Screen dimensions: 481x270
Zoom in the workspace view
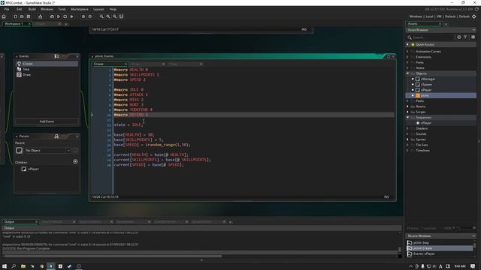coord(108,16)
